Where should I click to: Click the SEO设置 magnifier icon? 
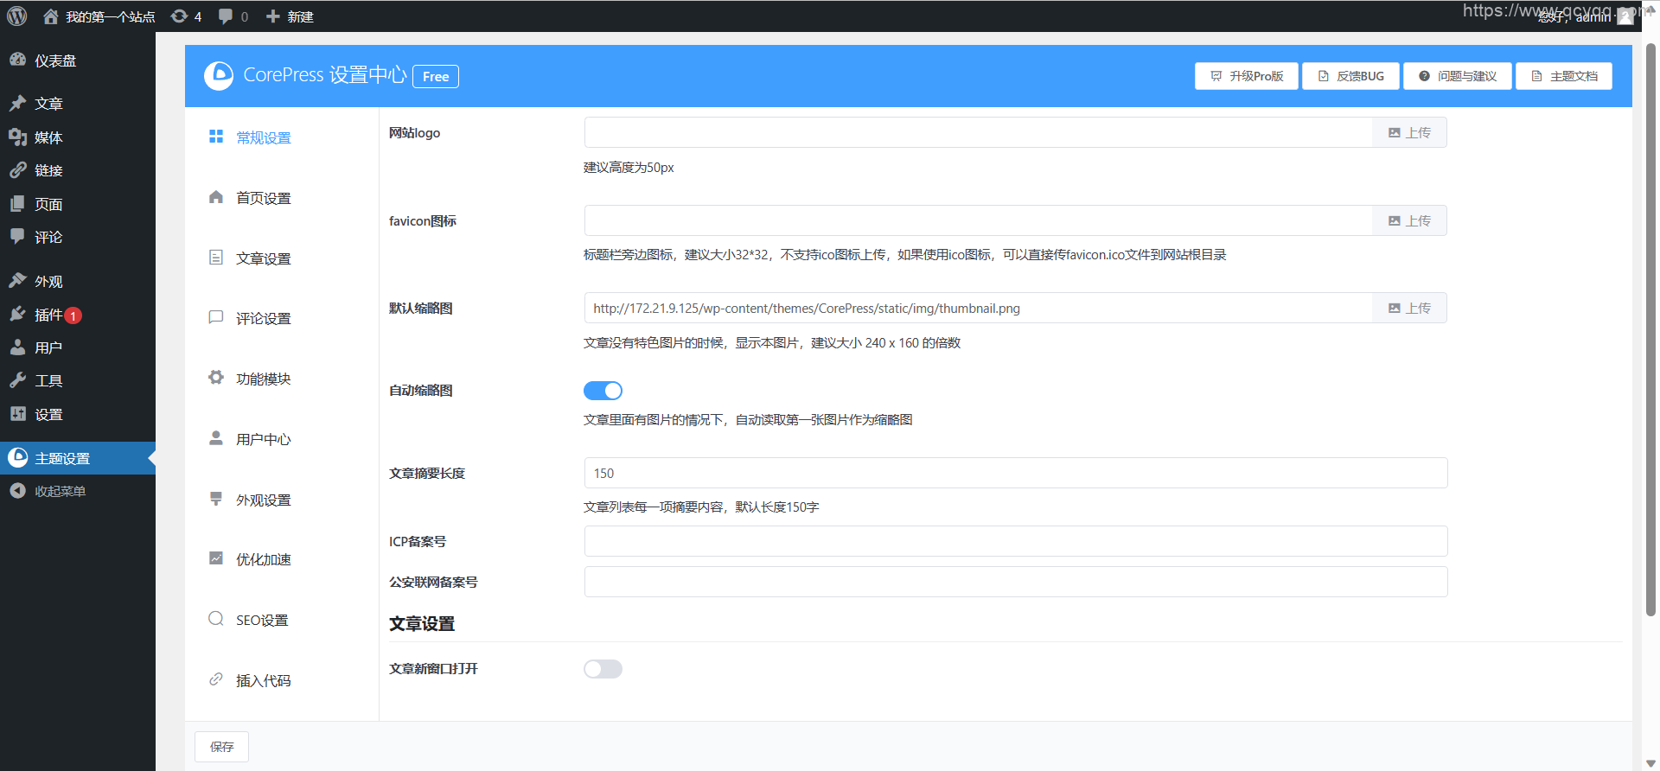coord(216,619)
